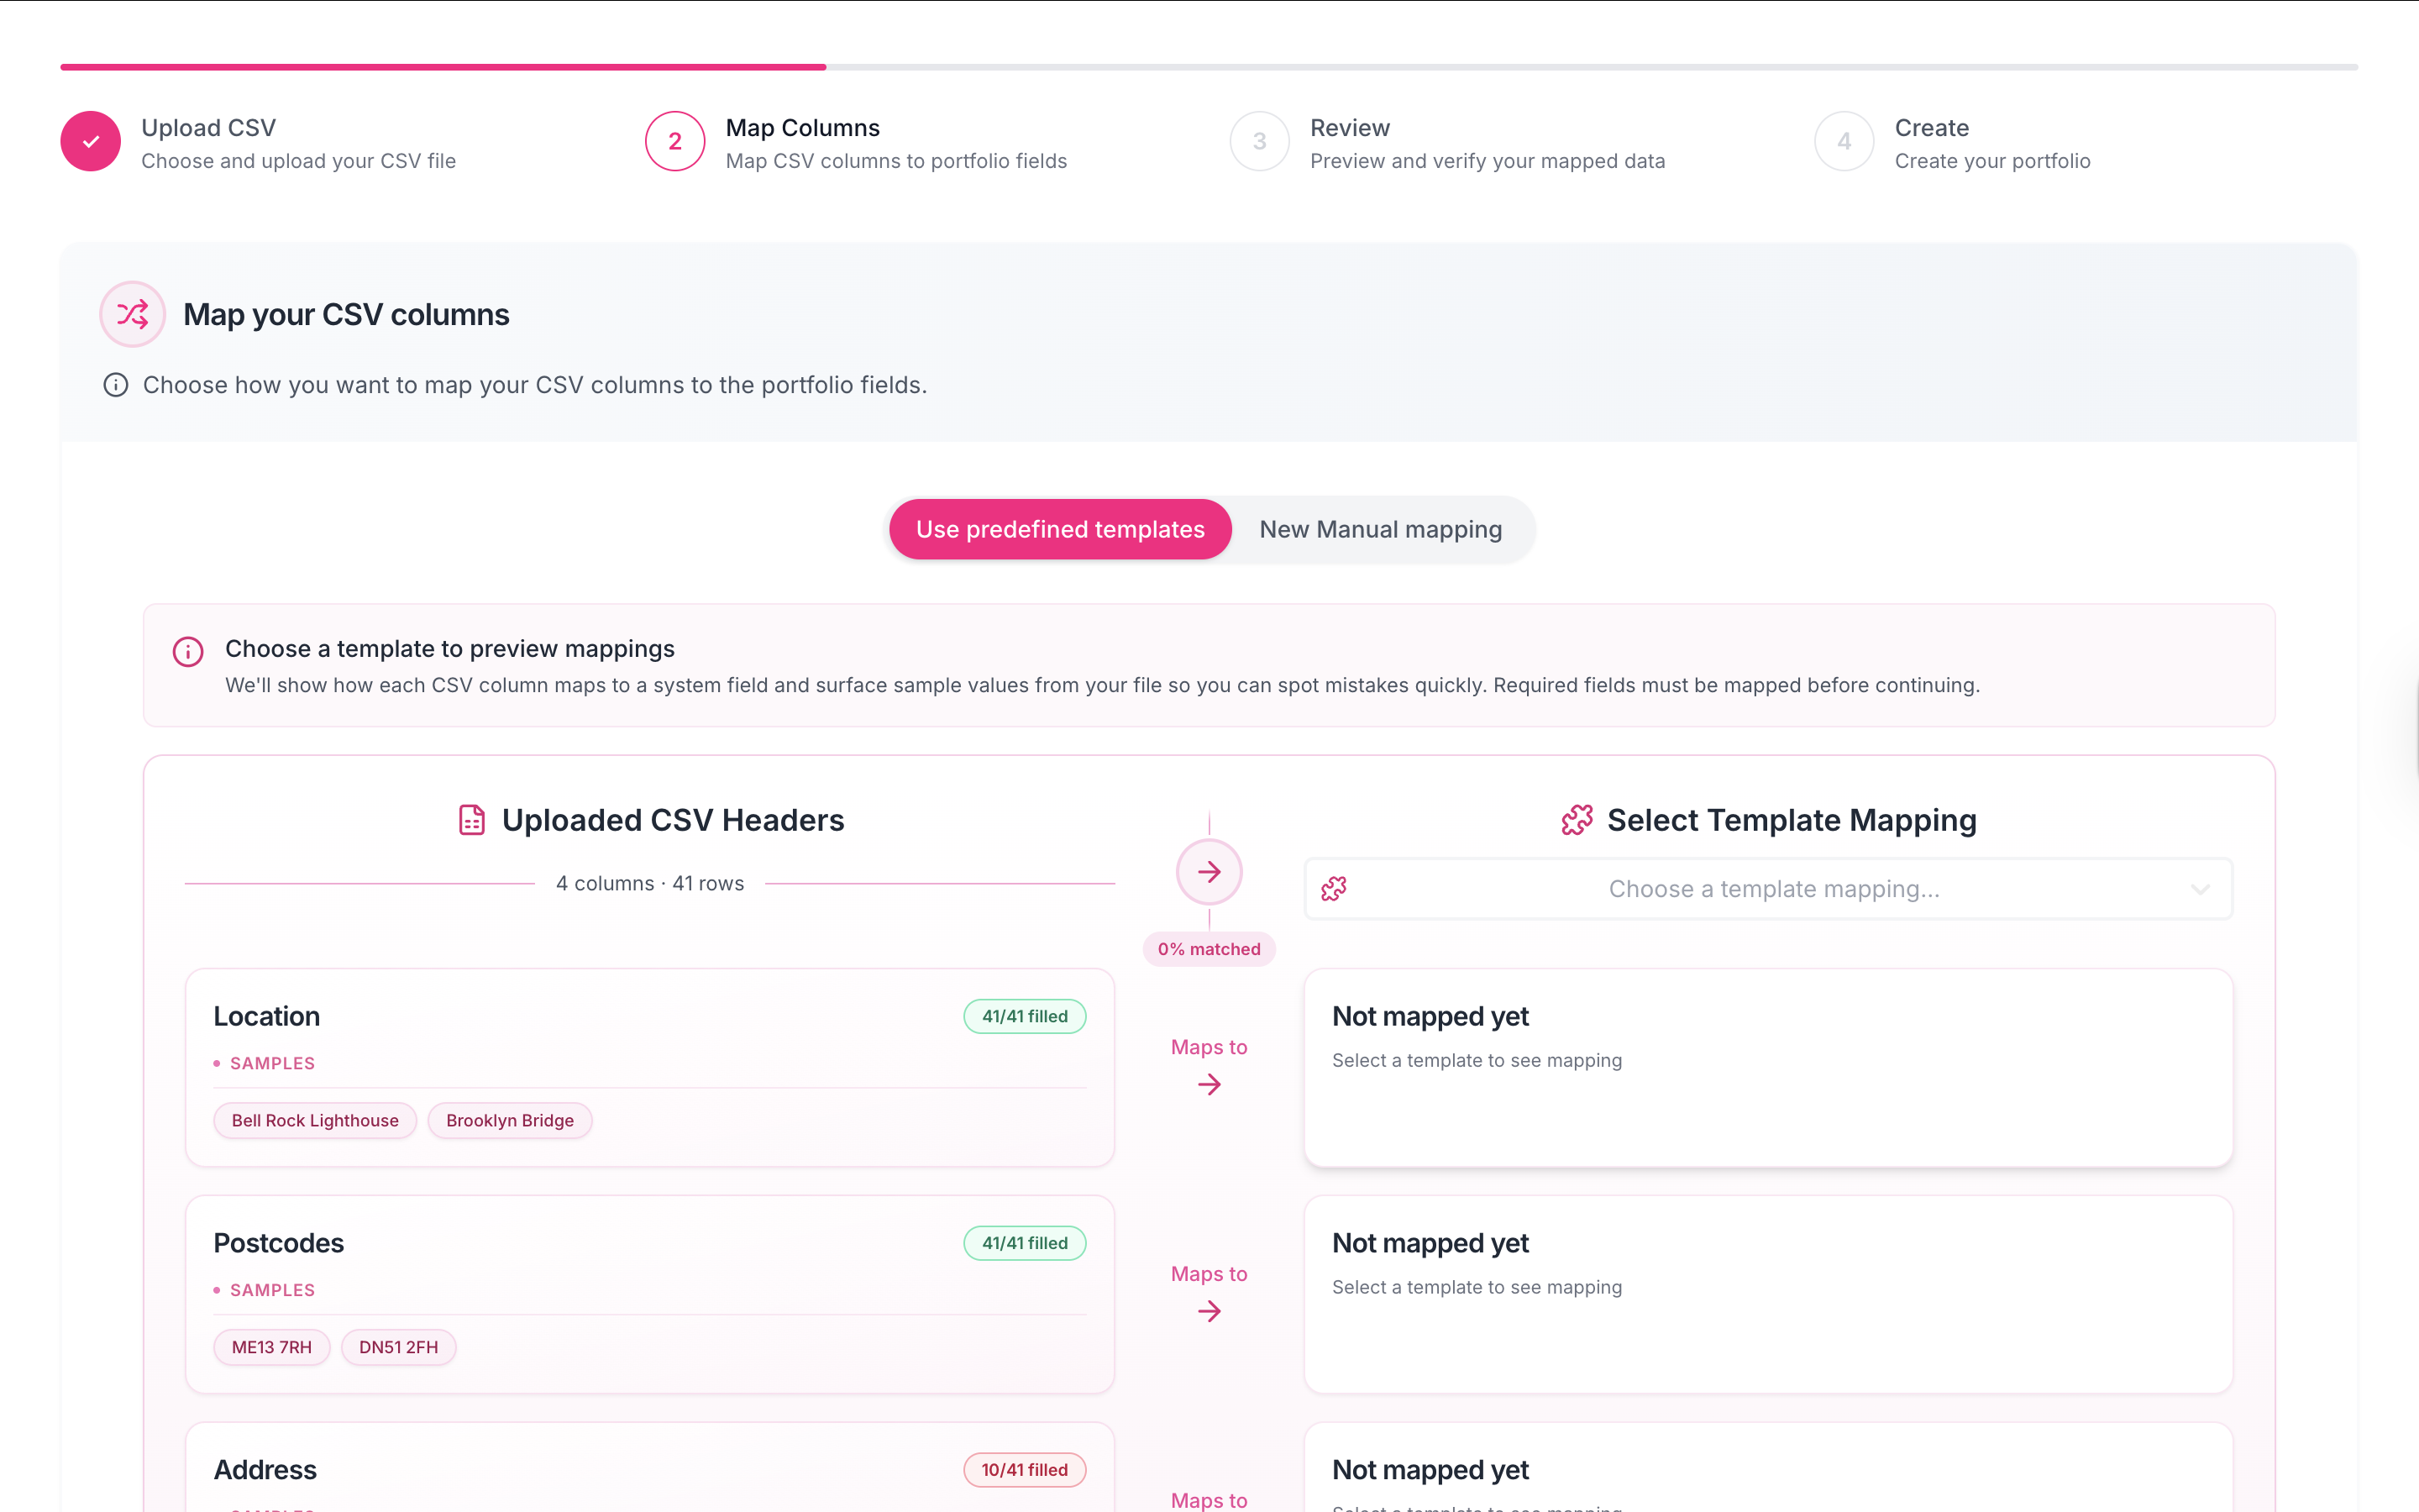This screenshot has width=2419, height=1512.
Task: Click the Upload CSV completed checkmark icon
Action: (91, 141)
